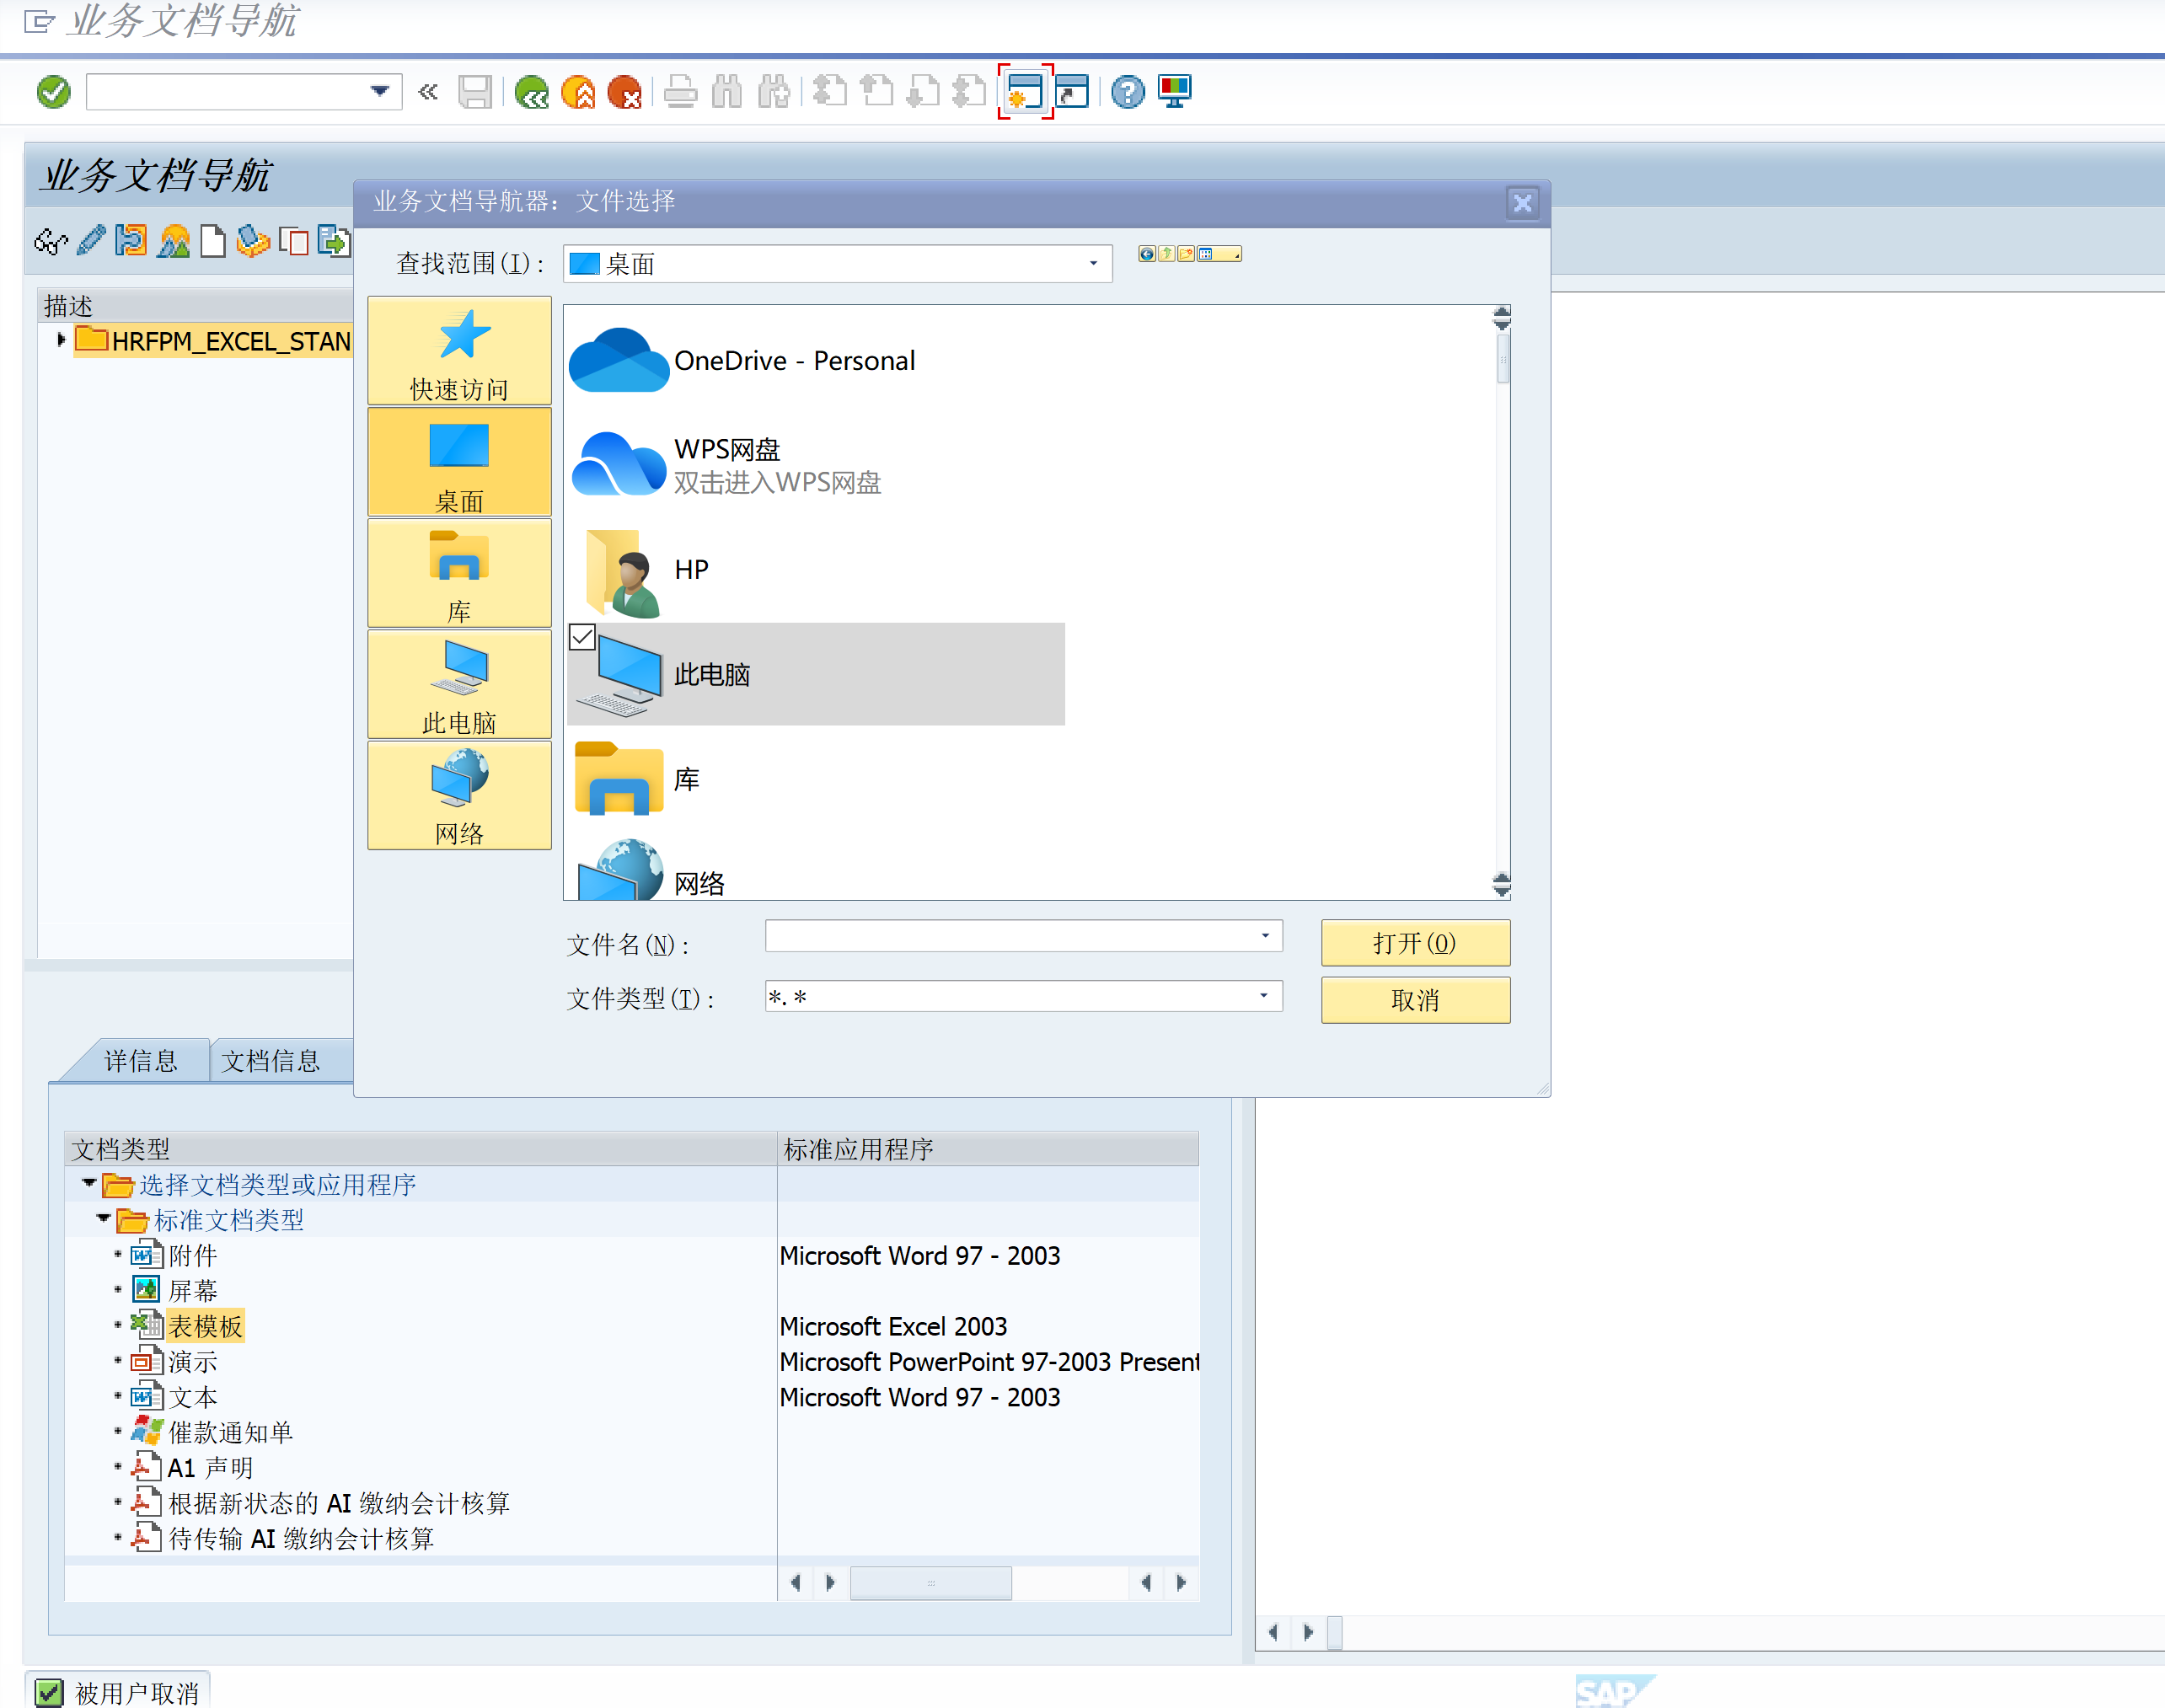Screen dimensions: 2165x1708
Task: Select the pencil edit icon below 业务文档导航
Action: tap(90, 241)
